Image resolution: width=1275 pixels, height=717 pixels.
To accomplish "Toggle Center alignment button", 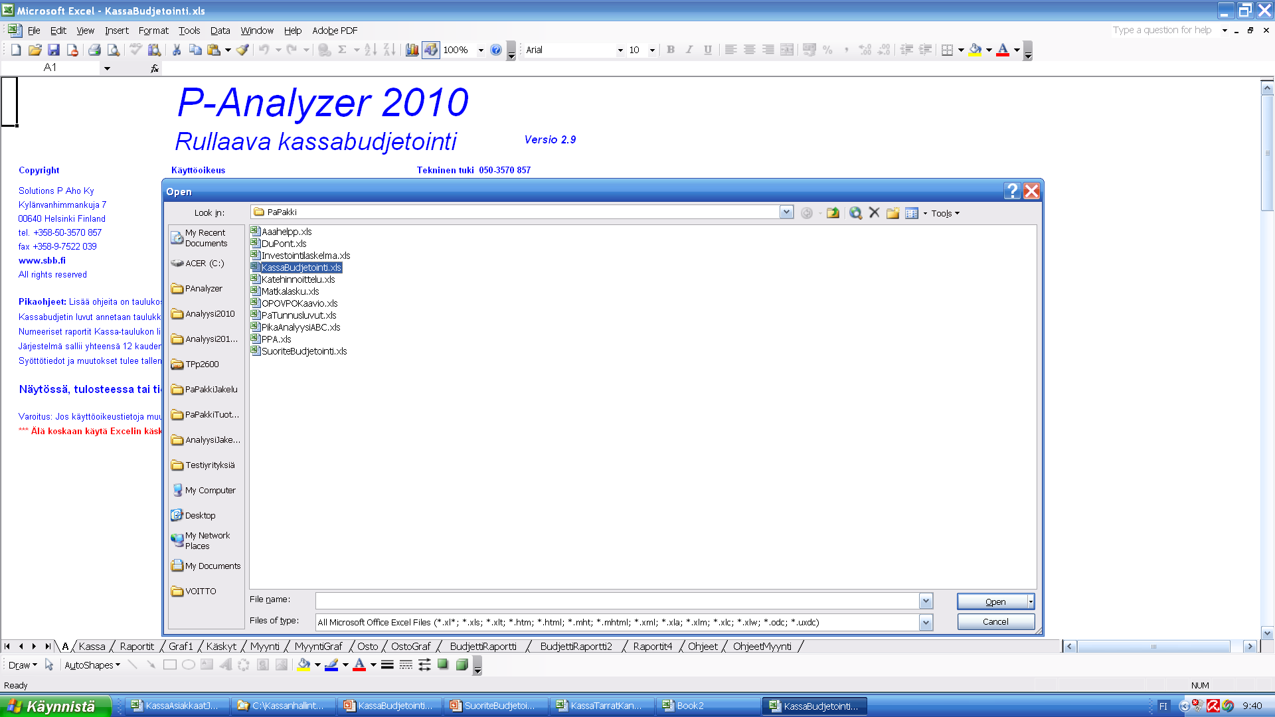I will click(x=749, y=50).
